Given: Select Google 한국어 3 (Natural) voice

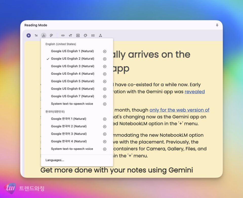Looking at the screenshot, I should pos(69,134).
